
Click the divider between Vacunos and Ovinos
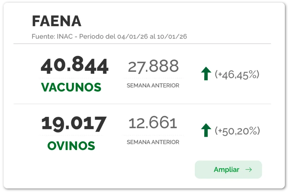click(x=142, y=104)
